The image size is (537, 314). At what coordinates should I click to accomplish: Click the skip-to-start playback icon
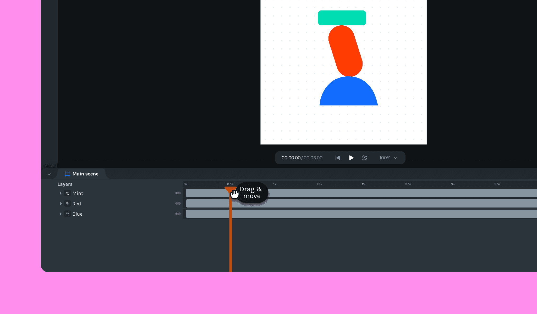pos(338,158)
